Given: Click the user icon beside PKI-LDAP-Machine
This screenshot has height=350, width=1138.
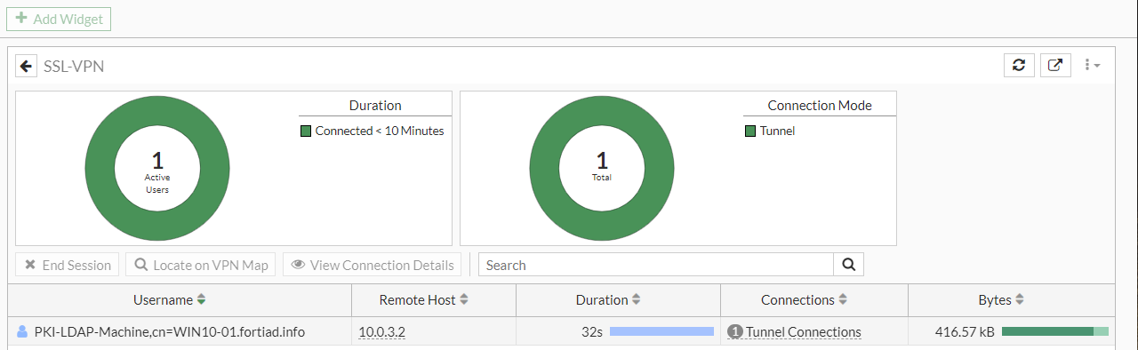Looking at the screenshot, I should [22, 332].
